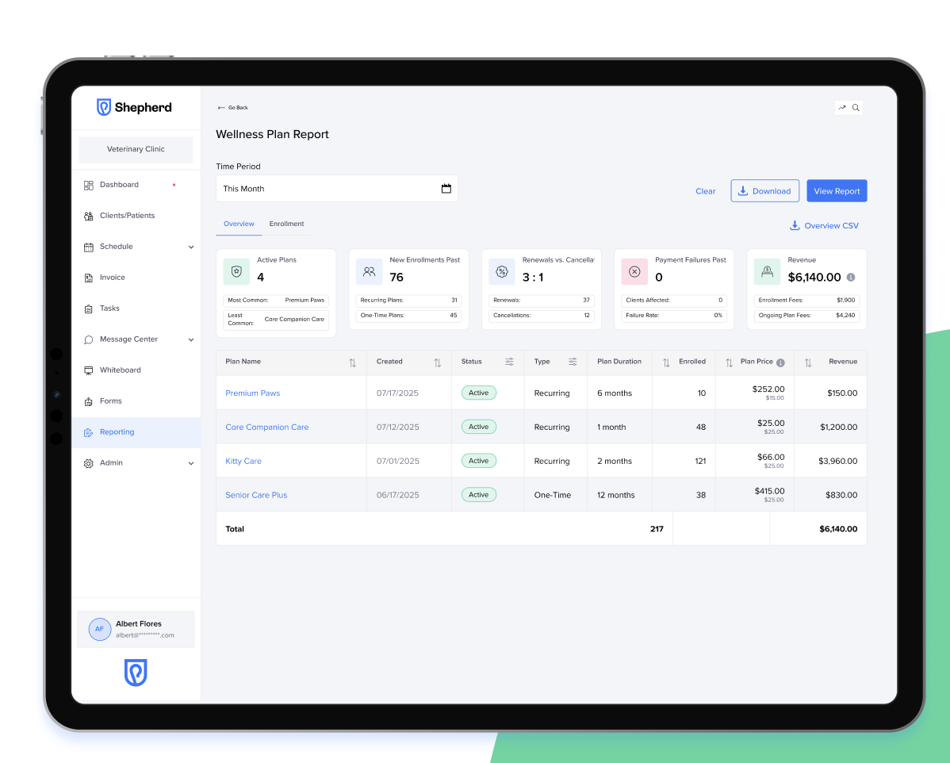Open Clients/Patients page

[136, 216]
